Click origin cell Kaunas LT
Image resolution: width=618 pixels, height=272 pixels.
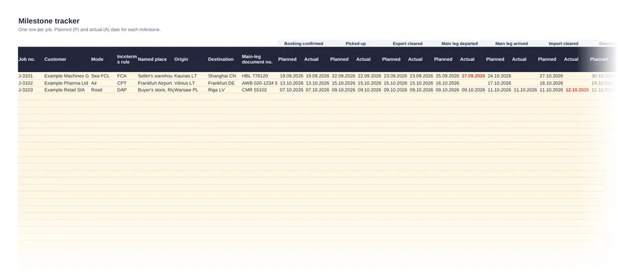pos(185,76)
